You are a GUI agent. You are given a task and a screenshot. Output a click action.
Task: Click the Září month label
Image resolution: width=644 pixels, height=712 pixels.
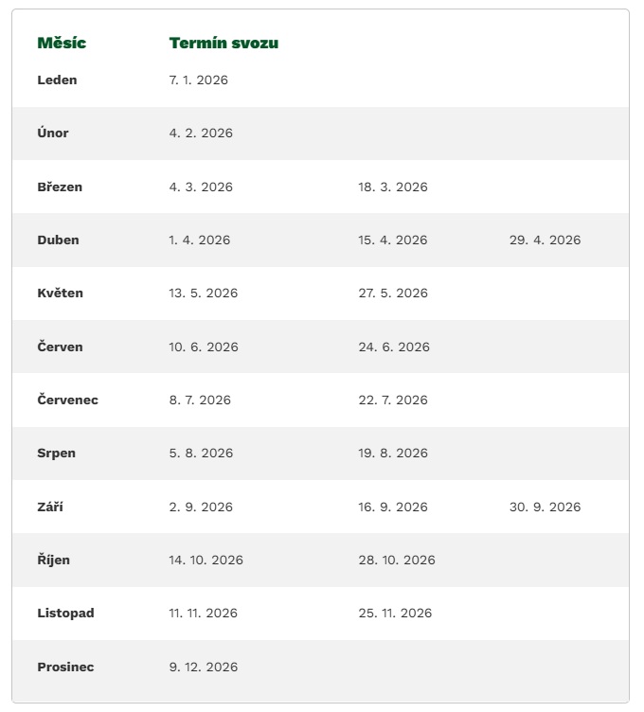[x=50, y=507]
